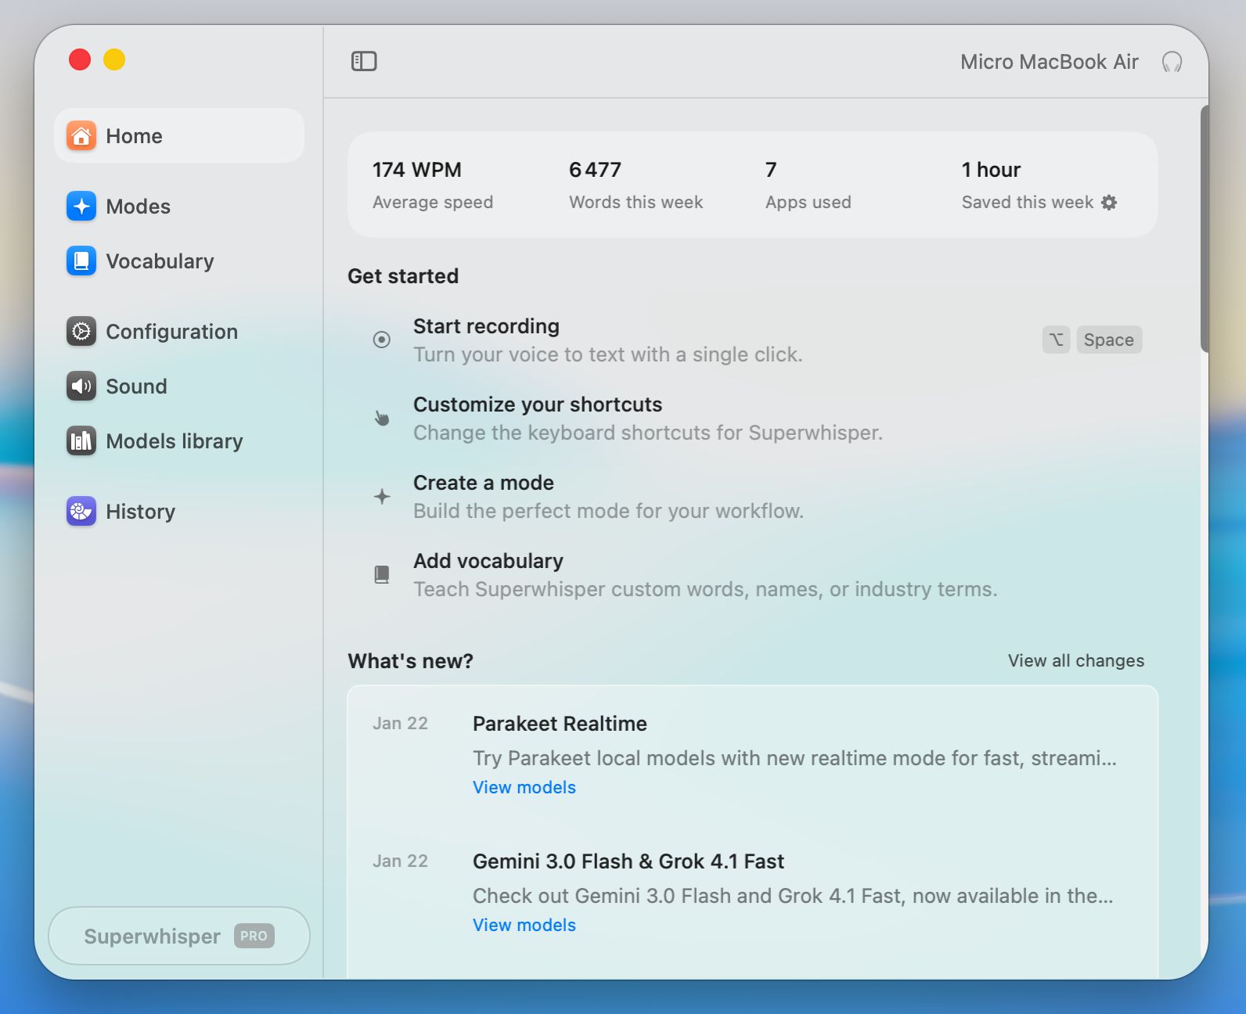Click the vertical scrollbar on right edge
Image resolution: width=1246 pixels, height=1014 pixels.
[1204, 228]
